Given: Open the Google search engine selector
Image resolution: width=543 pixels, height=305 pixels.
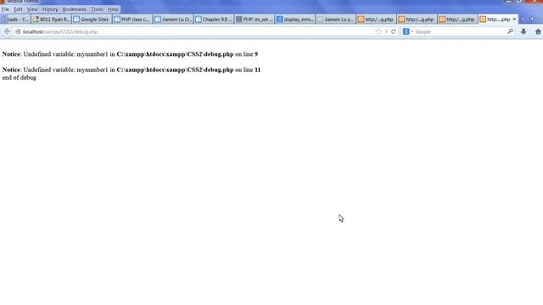Looking at the screenshot, I should tap(407, 31).
